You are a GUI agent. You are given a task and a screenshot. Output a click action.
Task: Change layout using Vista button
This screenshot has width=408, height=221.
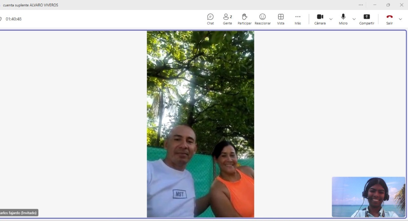click(281, 19)
